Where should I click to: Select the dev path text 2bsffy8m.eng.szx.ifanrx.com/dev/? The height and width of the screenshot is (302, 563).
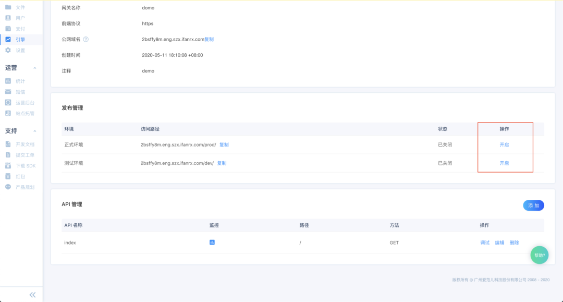(x=177, y=163)
